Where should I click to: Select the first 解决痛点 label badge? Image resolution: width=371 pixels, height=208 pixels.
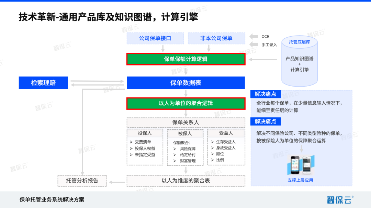[x=266, y=94]
